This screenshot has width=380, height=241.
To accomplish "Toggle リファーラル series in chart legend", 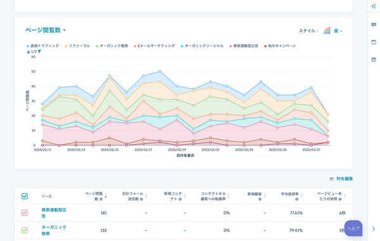I will [x=77, y=46].
